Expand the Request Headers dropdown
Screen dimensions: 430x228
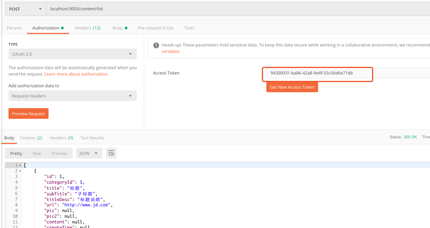tap(72, 96)
